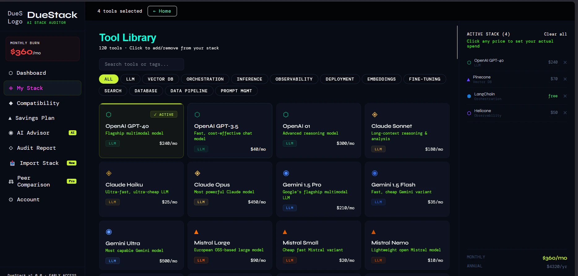Open the Dashboard menu item
The width and height of the screenshot is (578, 276).
(x=42, y=73)
